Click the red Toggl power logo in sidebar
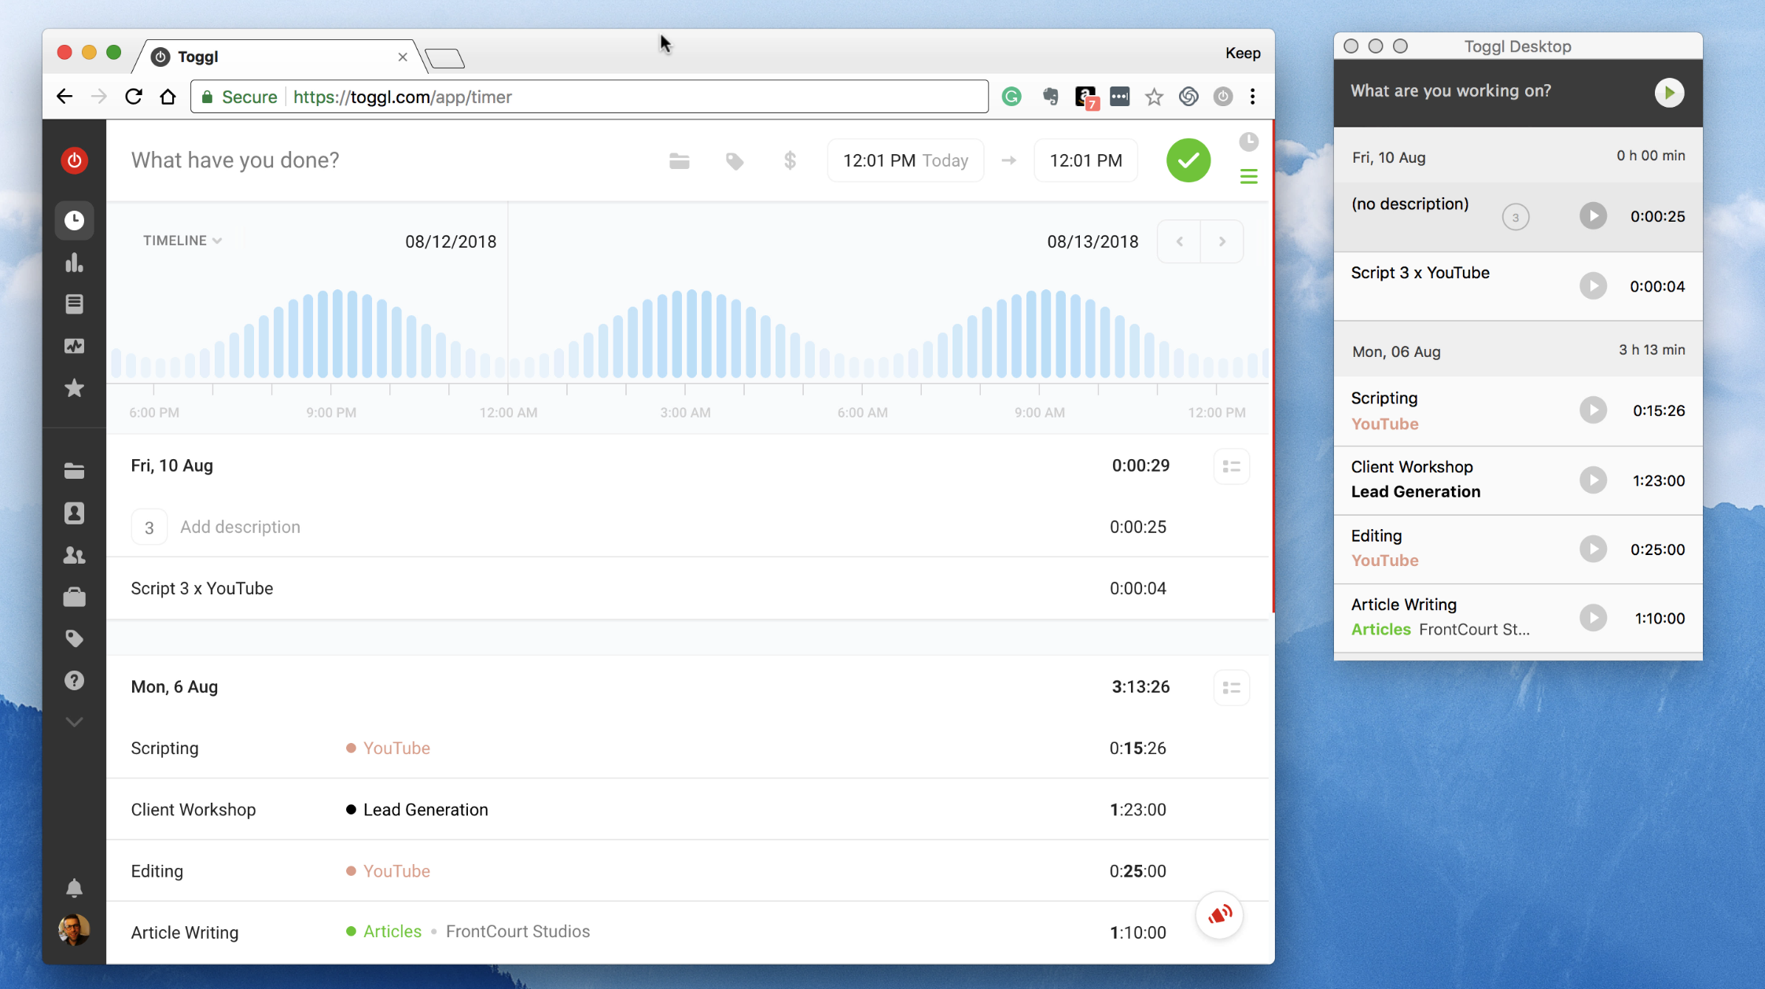Viewport: 1765px width, 989px height. (x=75, y=160)
